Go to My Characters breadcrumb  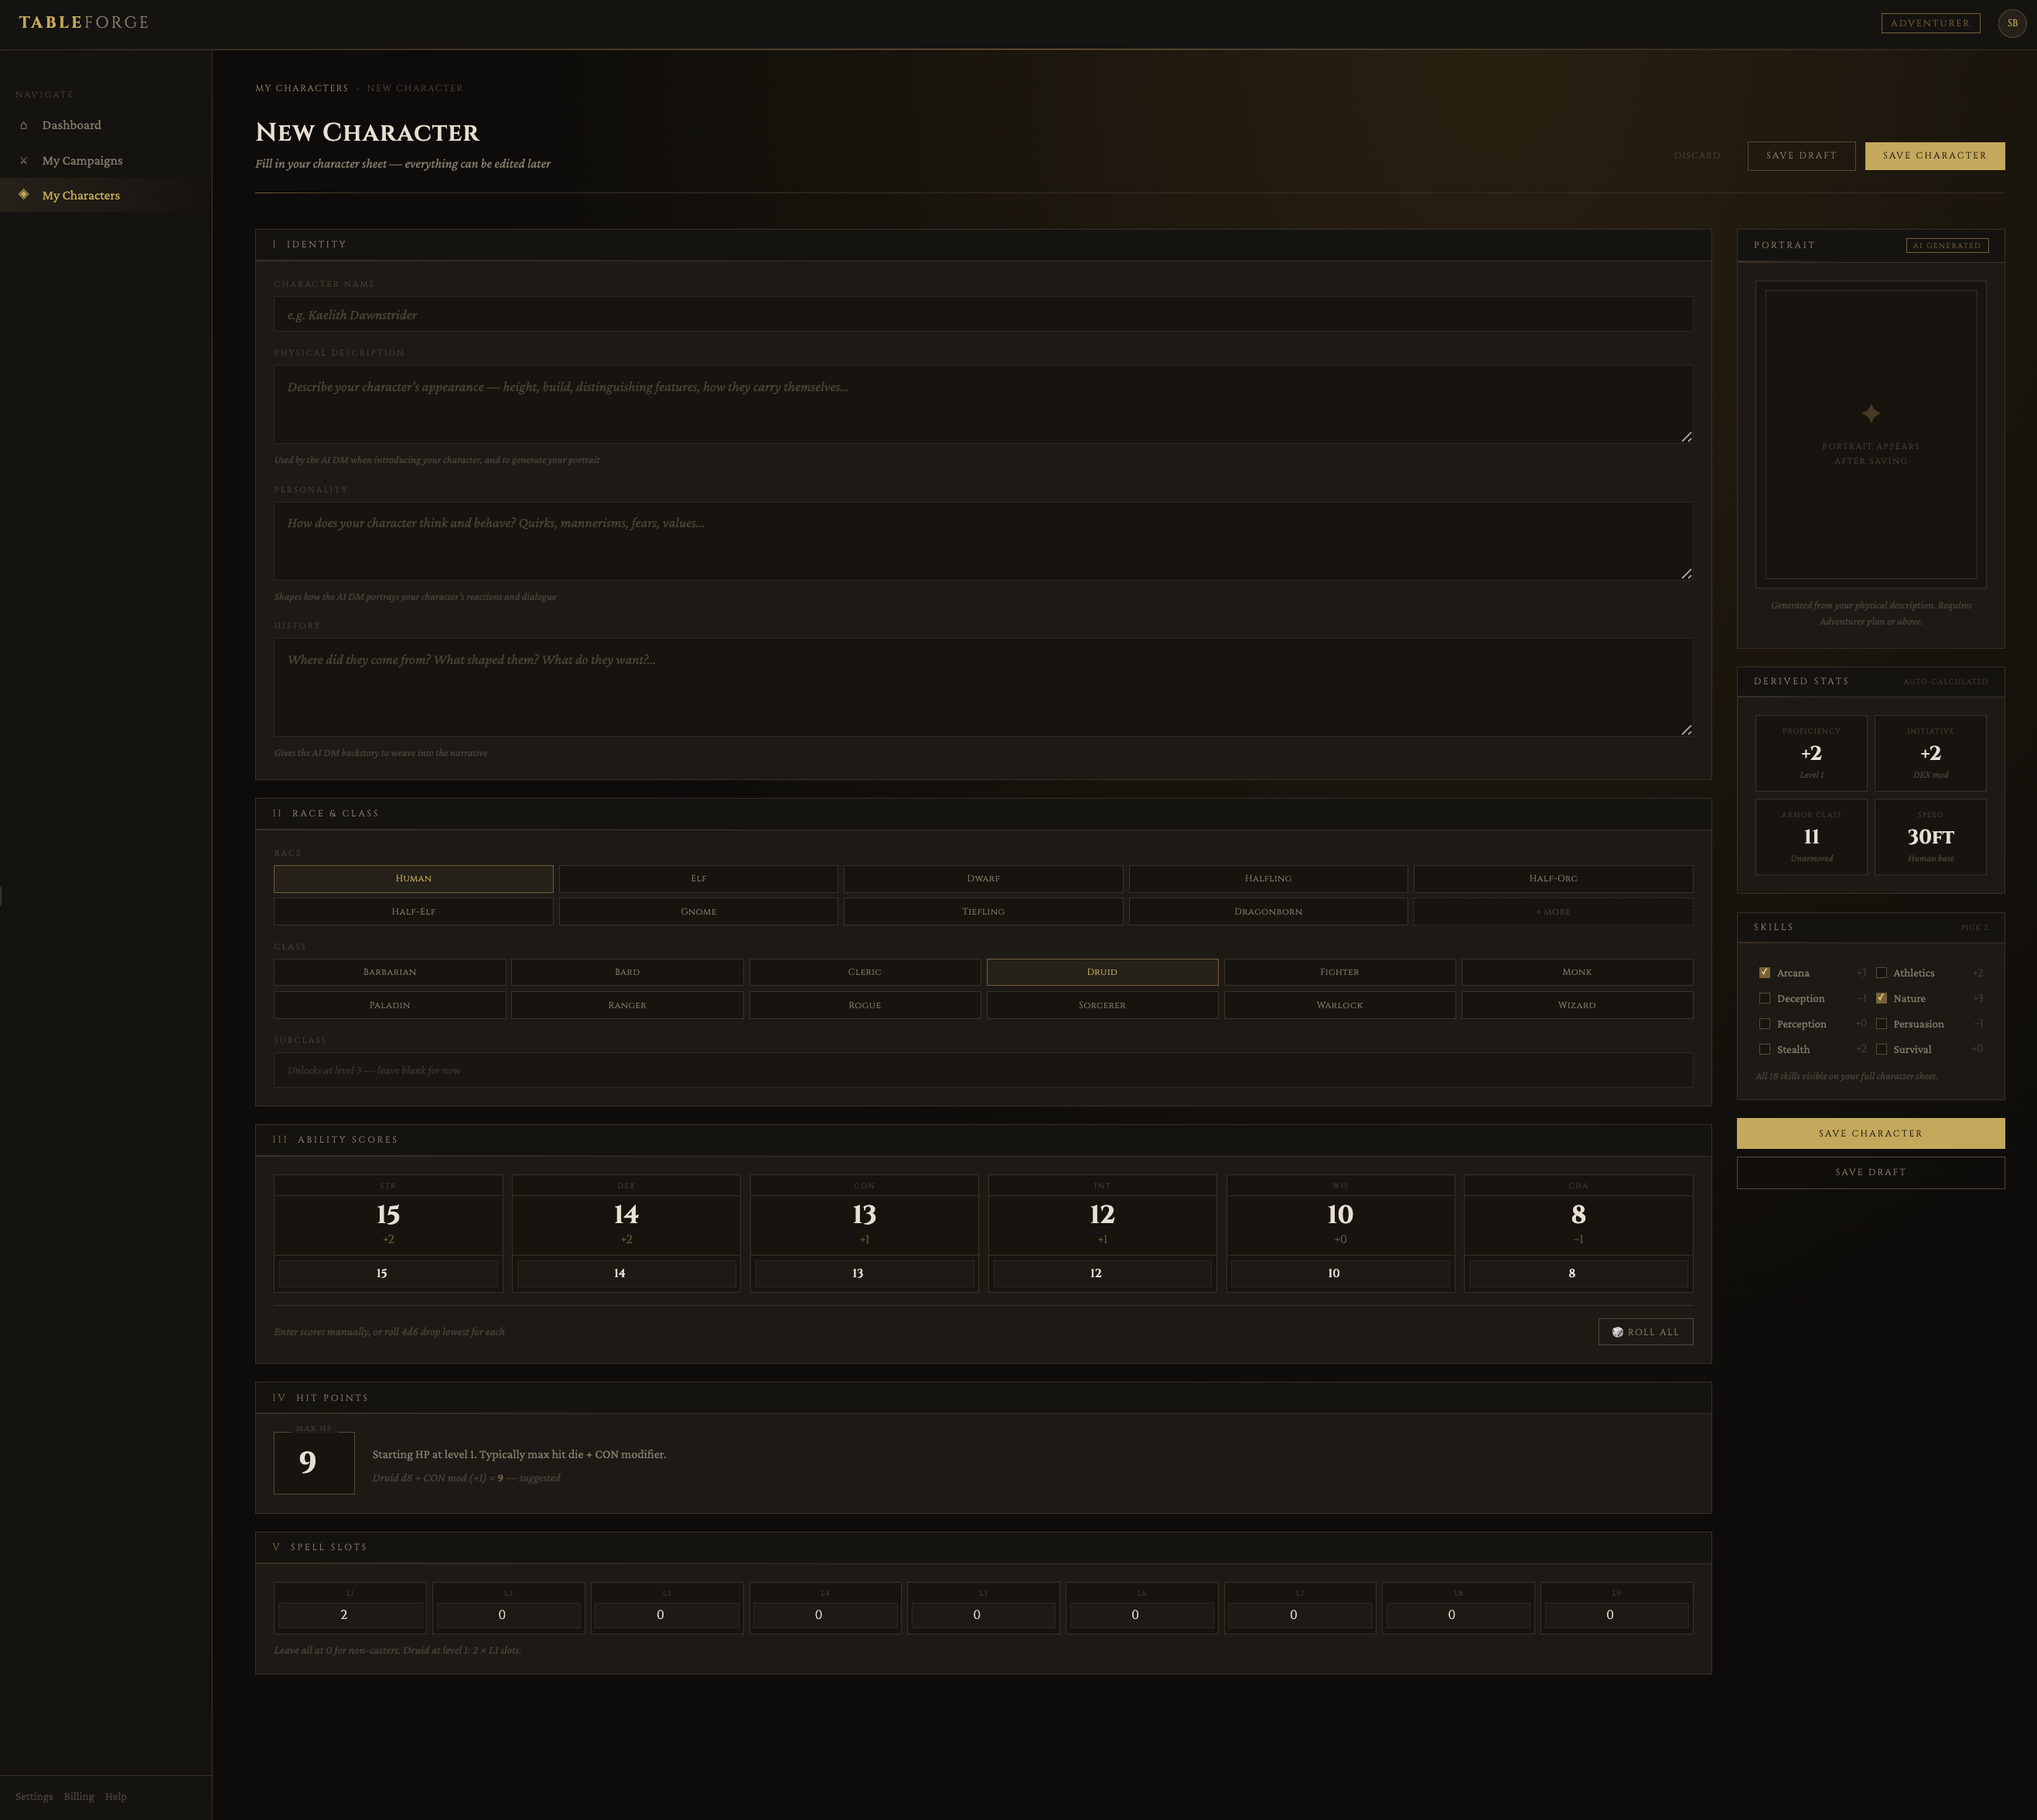click(x=301, y=88)
